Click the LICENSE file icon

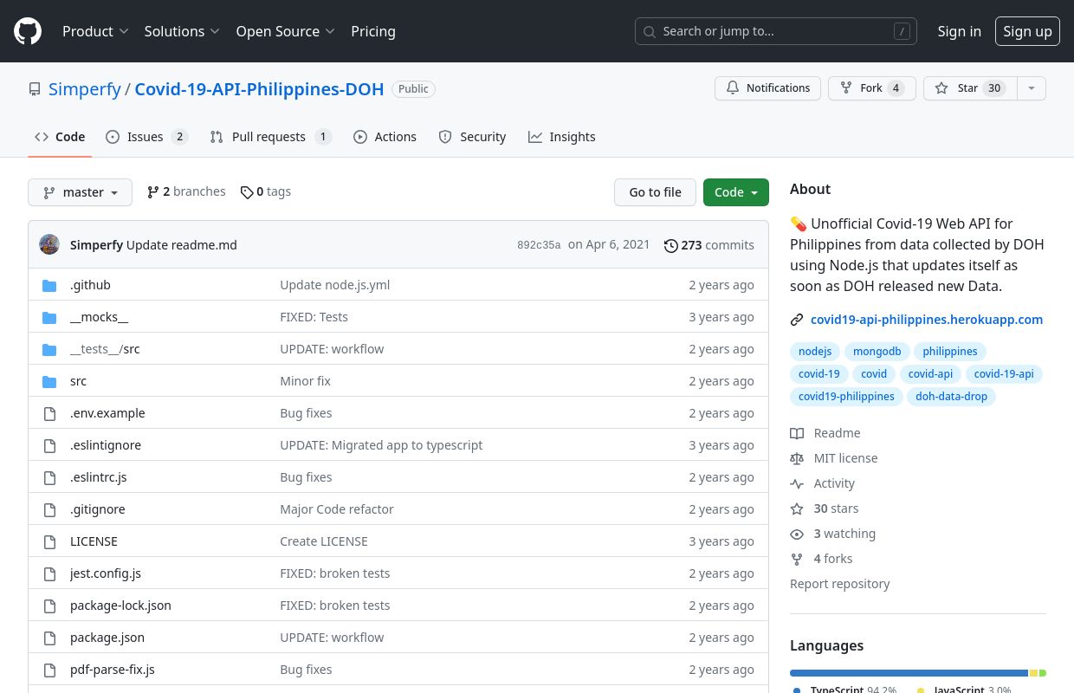(x=49, y=541)
